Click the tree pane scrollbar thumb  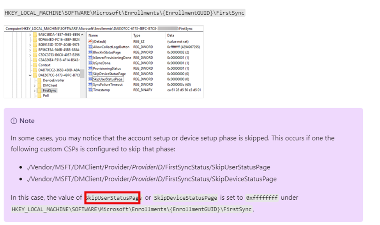tap(82, 74)
